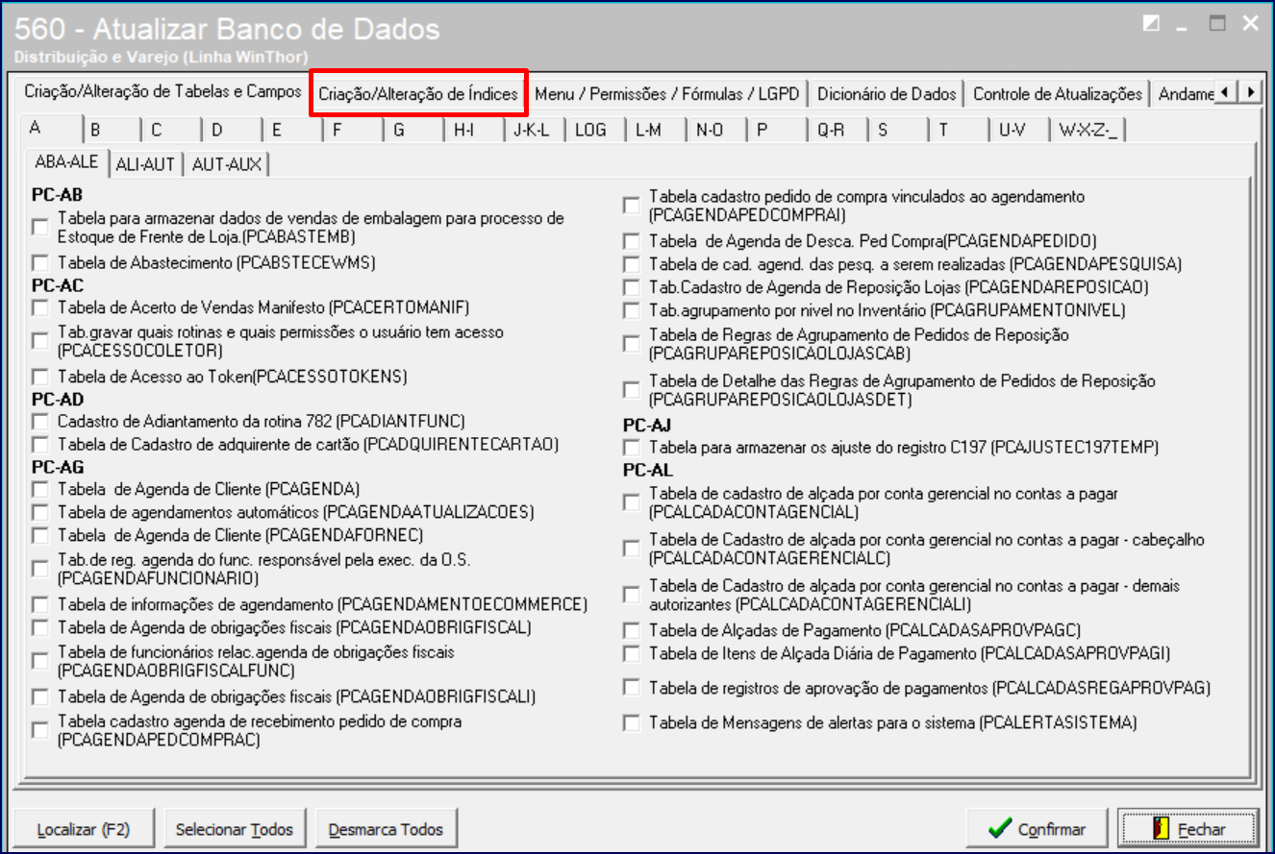The height and width of the screenshot is (854, 1275).
Task: Check the PCADQUIRENTECARTAO checkbox
Action: point(39,445)
